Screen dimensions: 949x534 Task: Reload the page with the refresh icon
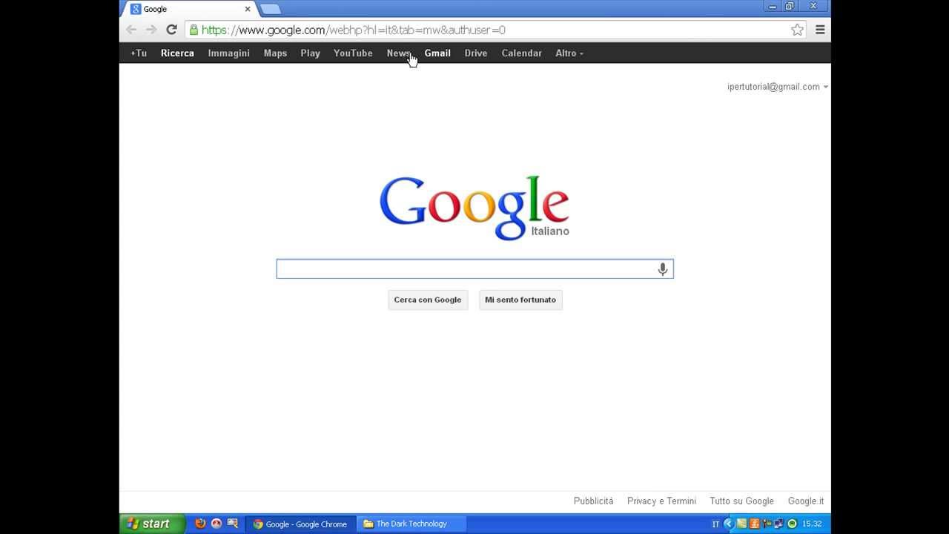(171, 30)
